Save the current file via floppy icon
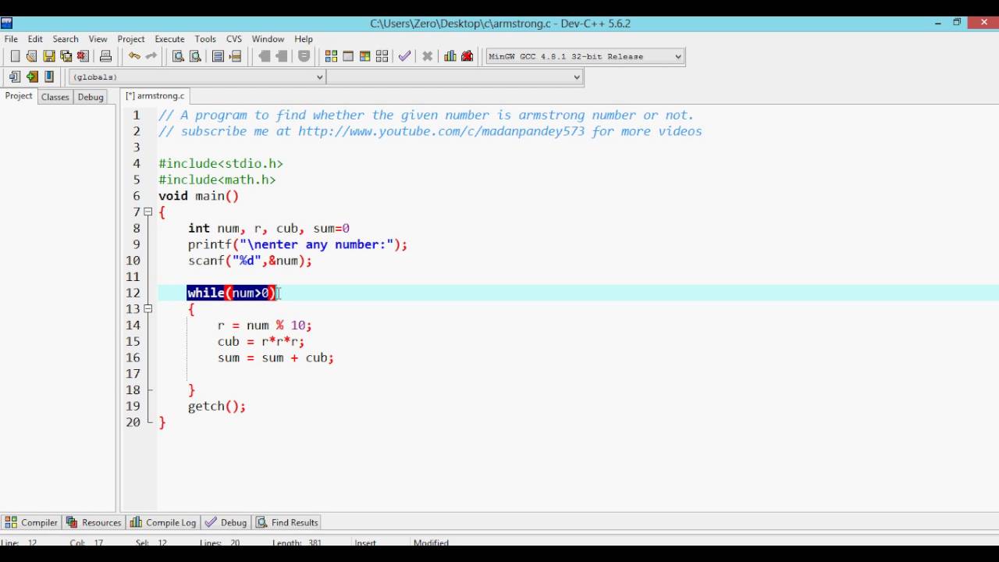Viewport: 999px width, 562px height. pyautogui.click(x=48, y=56)
